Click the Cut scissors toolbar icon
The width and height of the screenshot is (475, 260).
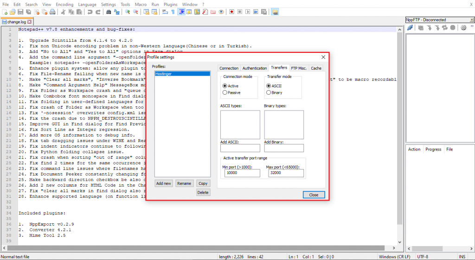(x=63, y=12)
